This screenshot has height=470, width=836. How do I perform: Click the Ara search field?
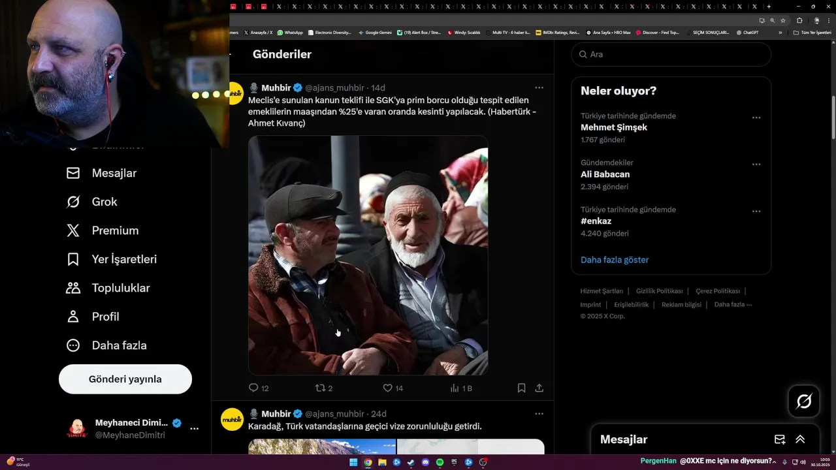point(671,54)
